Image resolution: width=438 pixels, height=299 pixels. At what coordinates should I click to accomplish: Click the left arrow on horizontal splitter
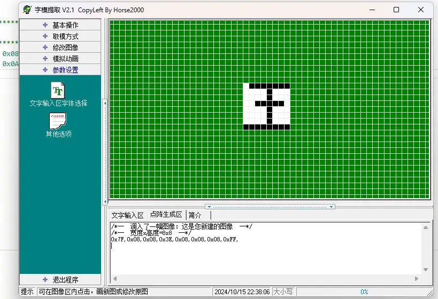pyautogui.click(x=209, y=207)
